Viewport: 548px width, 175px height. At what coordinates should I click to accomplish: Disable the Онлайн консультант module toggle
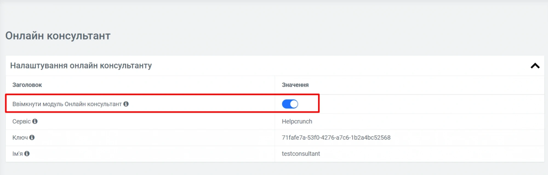pyautogui.click(x=290, y=104)
